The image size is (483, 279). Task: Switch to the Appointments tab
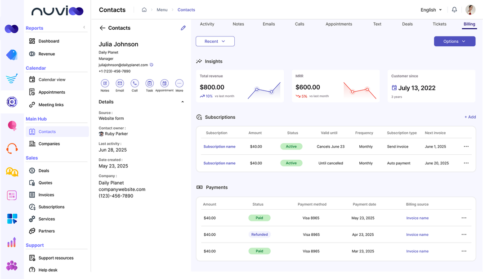coord(339,24)
